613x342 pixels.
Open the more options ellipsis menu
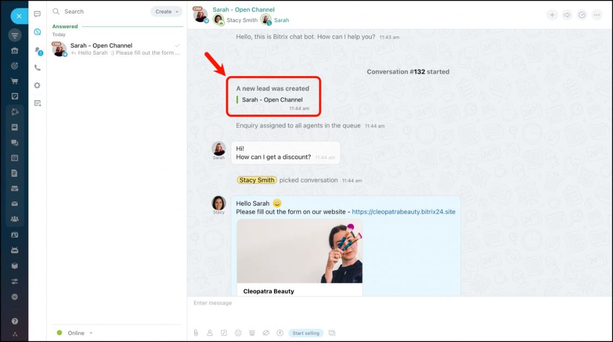[596, 15]
